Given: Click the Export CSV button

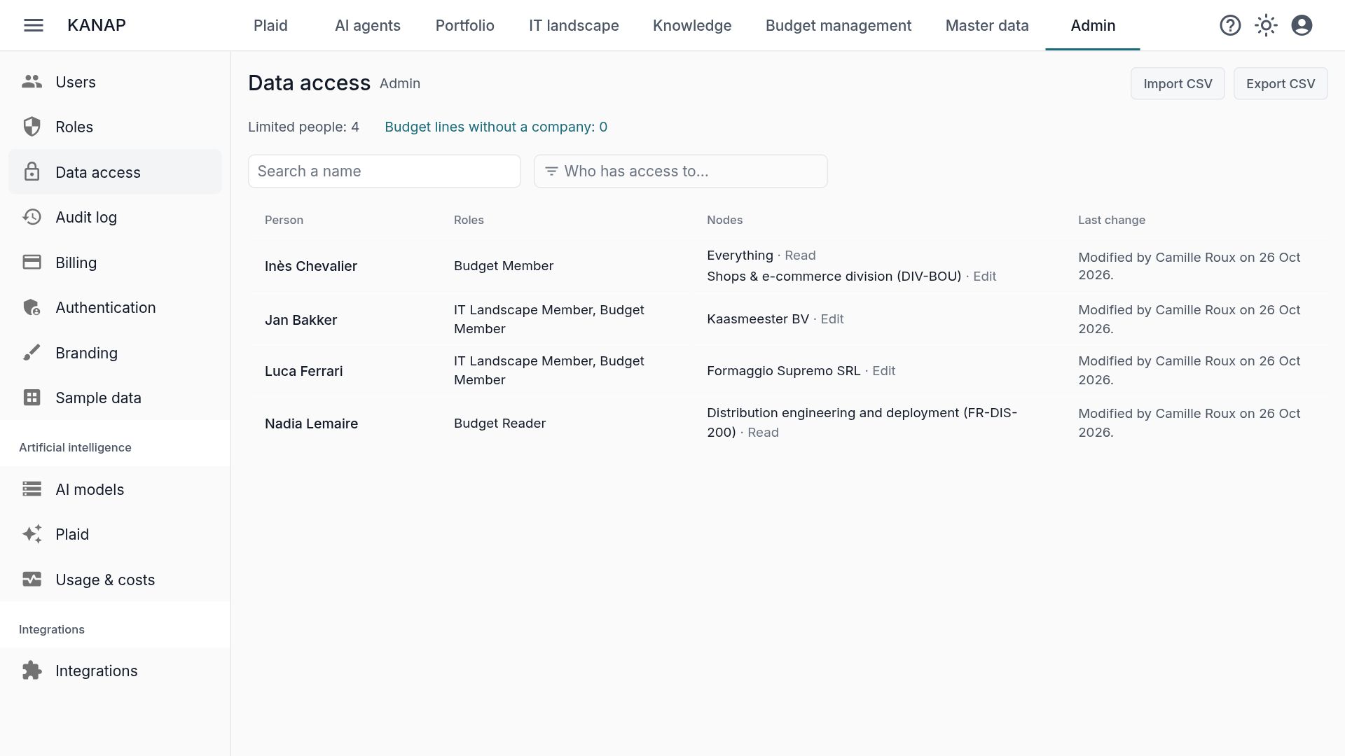Looking at the screenshot, I should [x=1281, y=83].
